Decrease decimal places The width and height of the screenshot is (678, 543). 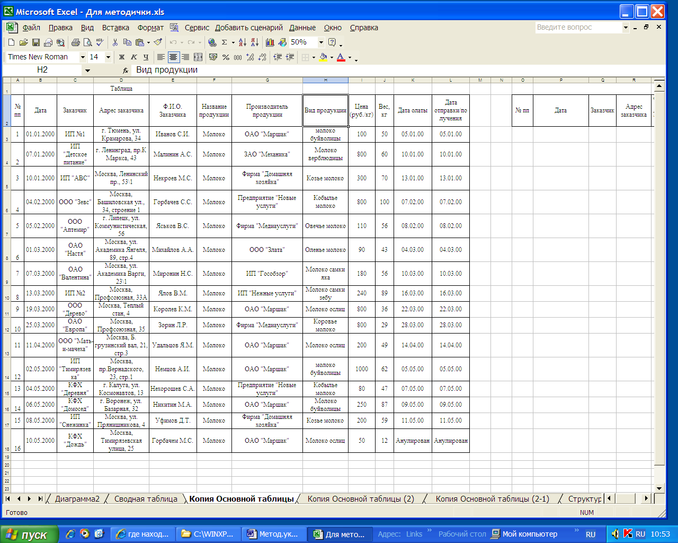click(x=262, y=57)
